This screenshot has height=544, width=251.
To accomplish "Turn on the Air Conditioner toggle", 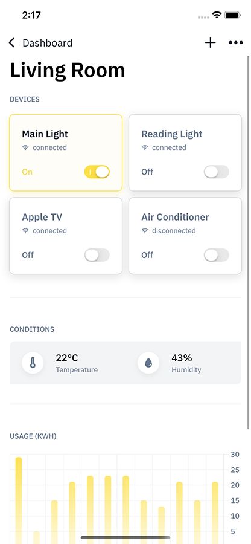I will coord(217,255).
